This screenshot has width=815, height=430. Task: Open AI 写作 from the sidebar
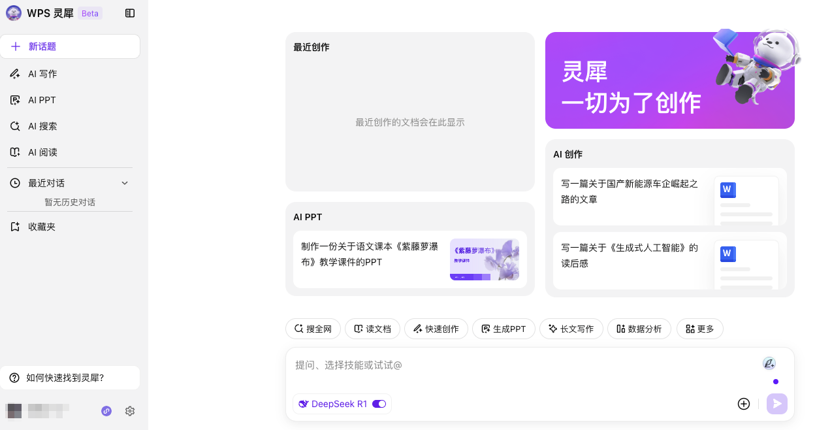(x=42, y=74)
